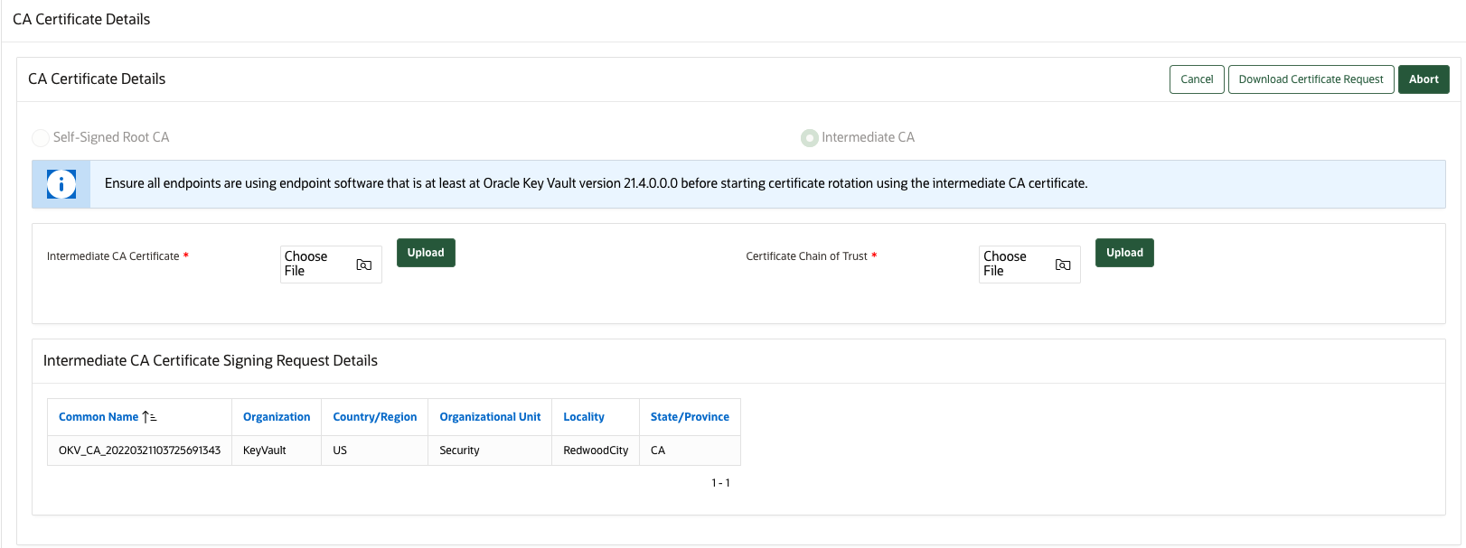Click the Common Name column header

tap(99, 416)
